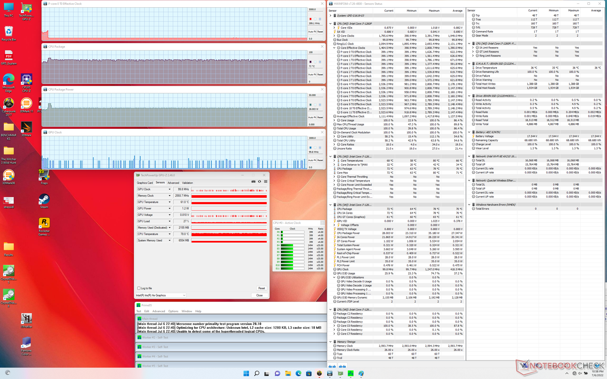
Task: Click the Windows Start button on the taskbar
Action: pos(246,373)
